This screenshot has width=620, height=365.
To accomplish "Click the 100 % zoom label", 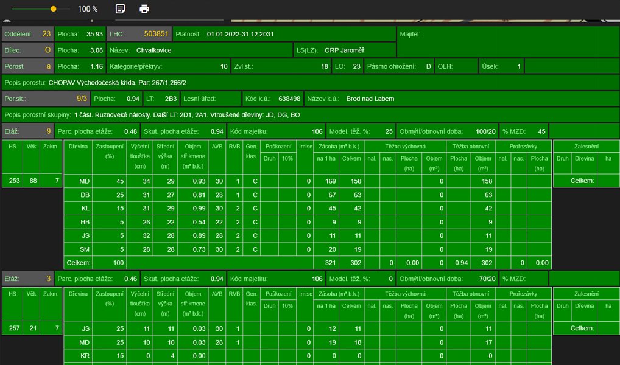I will coord(88,9).
